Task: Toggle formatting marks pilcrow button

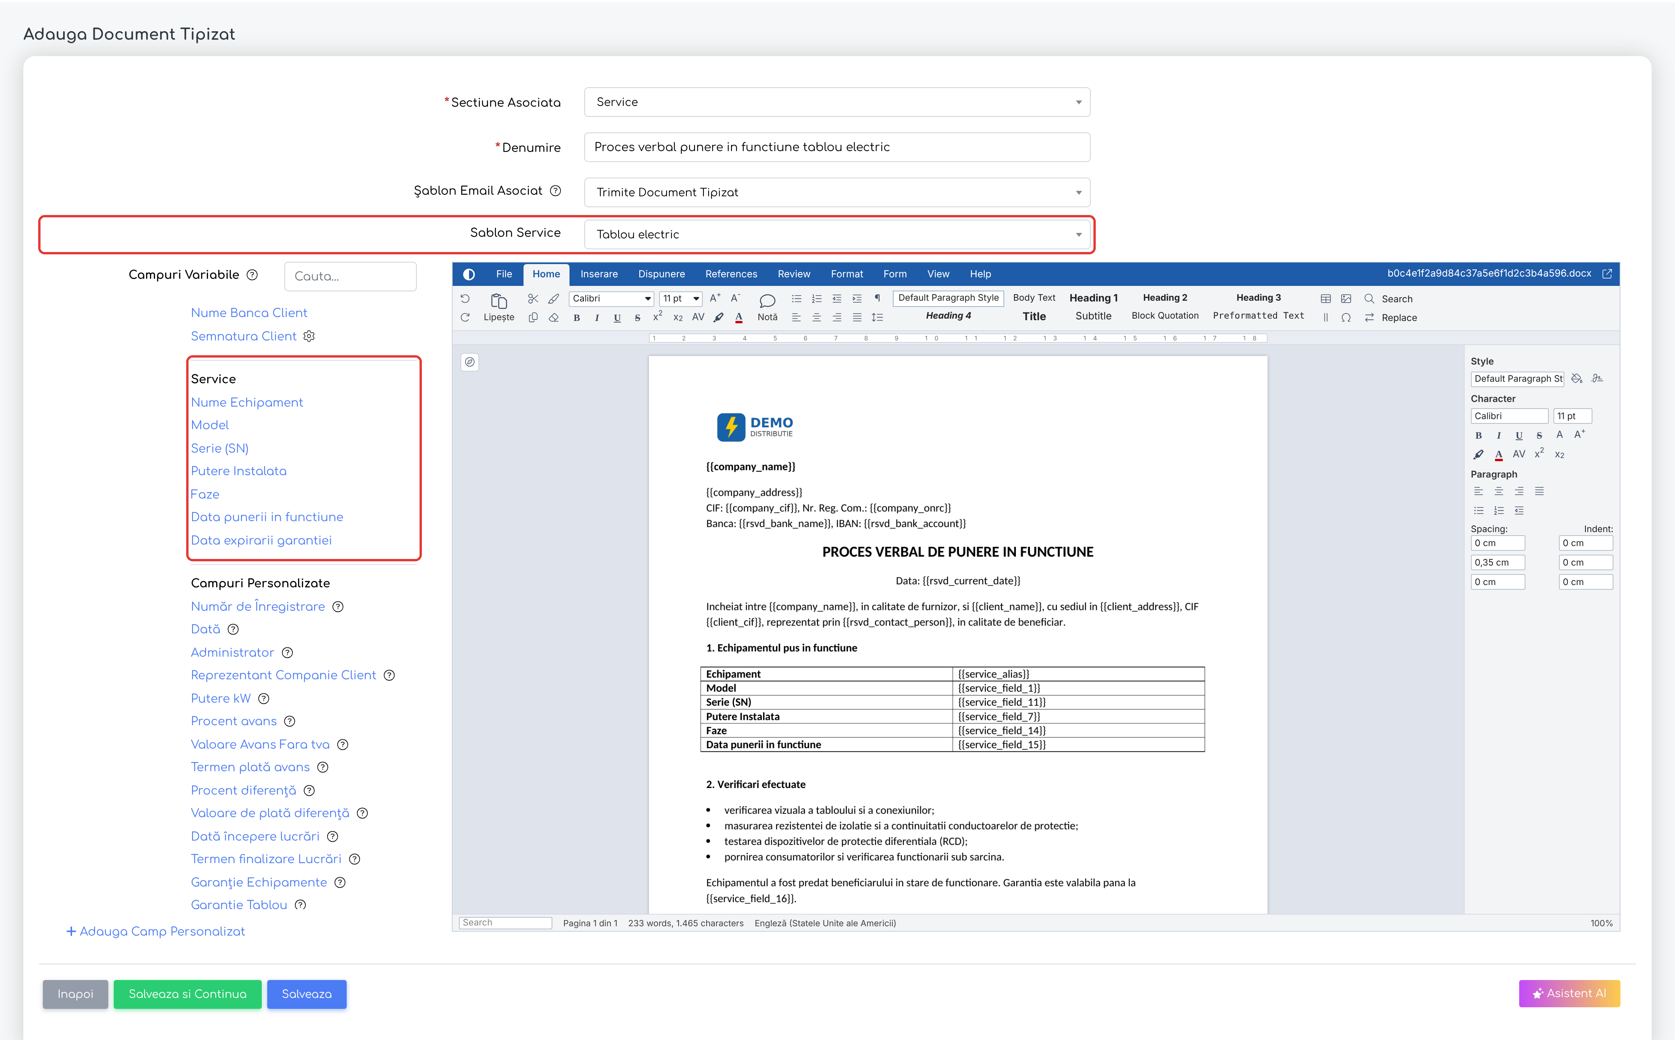Action: [877, 298]
